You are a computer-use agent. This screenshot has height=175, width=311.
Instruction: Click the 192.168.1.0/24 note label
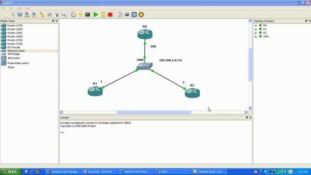coord(171,60)
